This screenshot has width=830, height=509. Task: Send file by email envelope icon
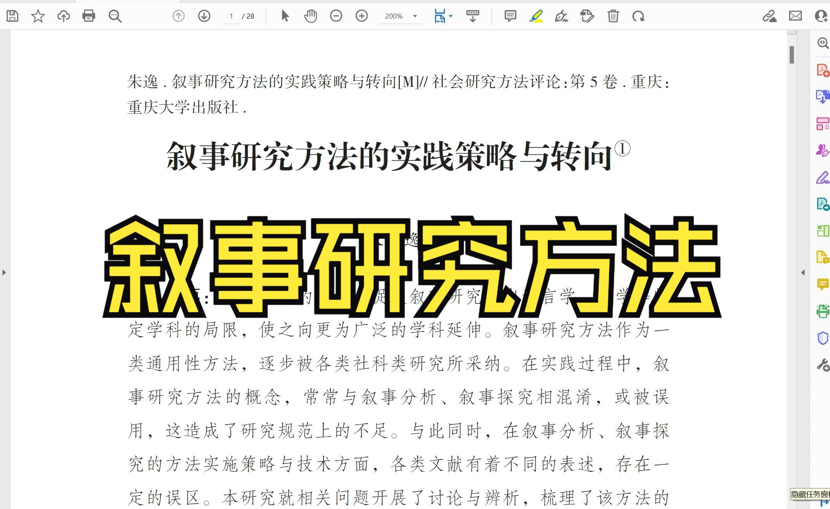point(795,16)
